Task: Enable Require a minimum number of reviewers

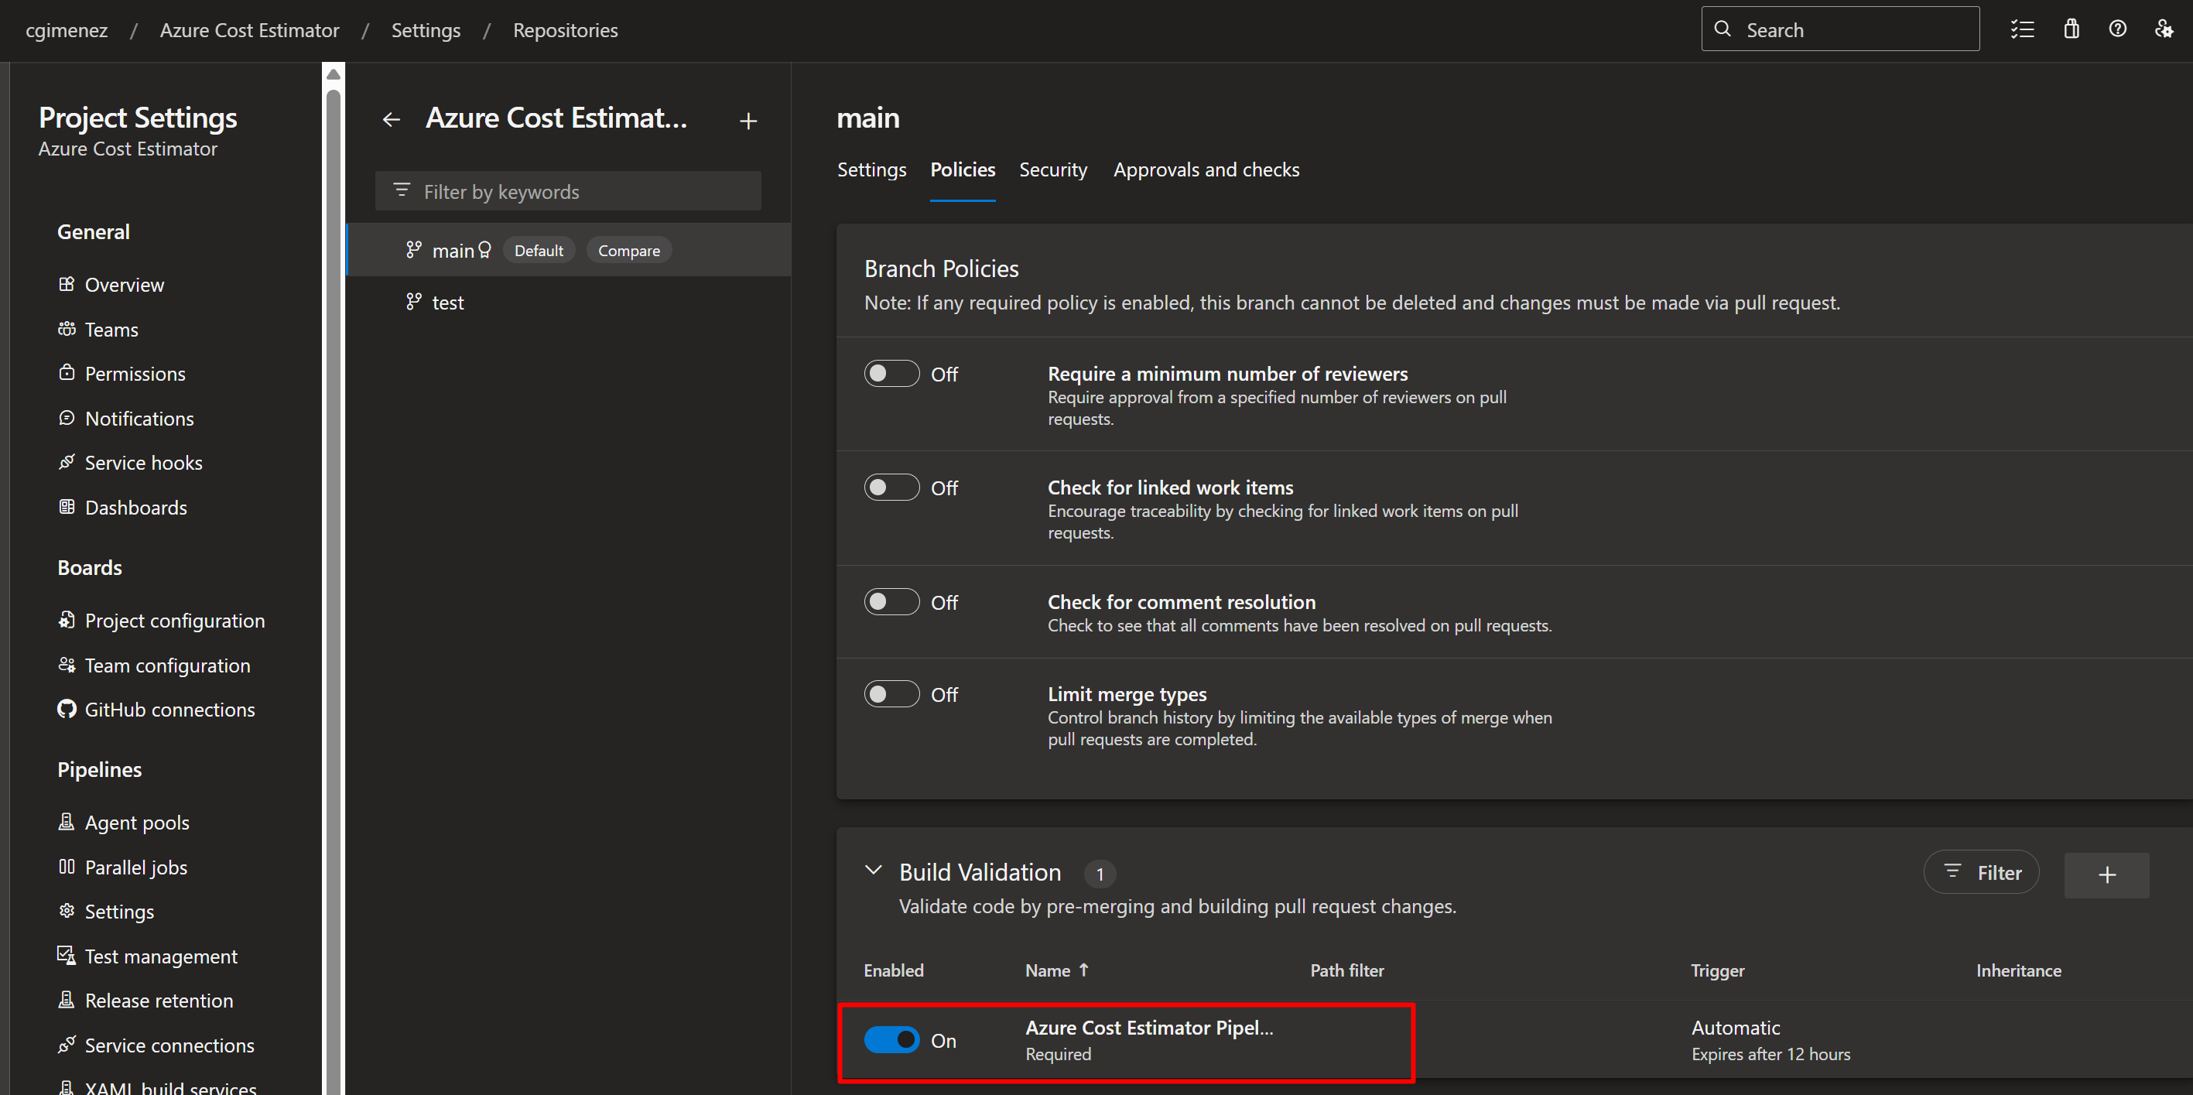Action: [x=891, y=374]
